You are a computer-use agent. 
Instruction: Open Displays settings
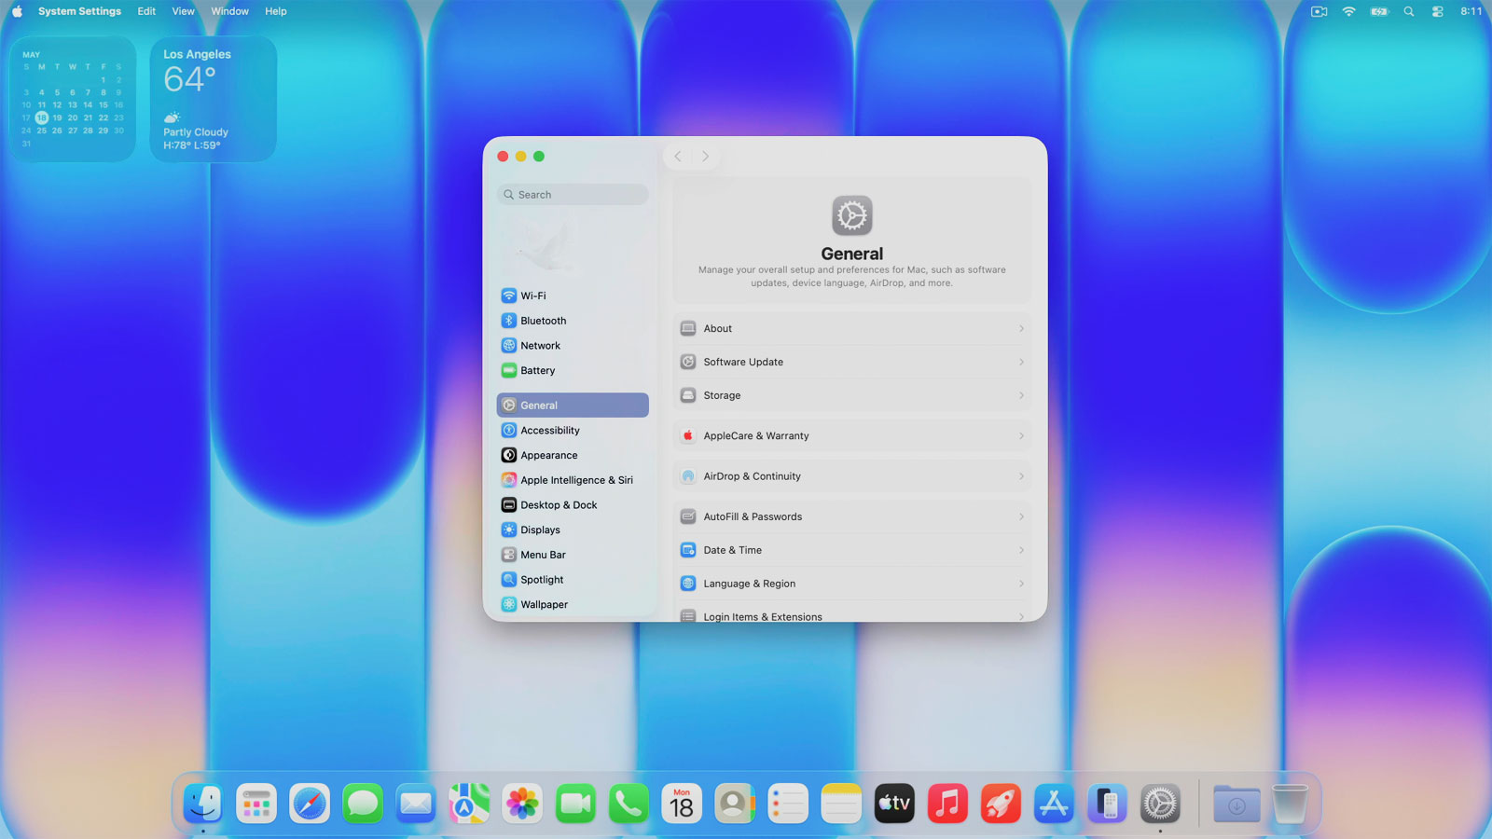point(573,530)
